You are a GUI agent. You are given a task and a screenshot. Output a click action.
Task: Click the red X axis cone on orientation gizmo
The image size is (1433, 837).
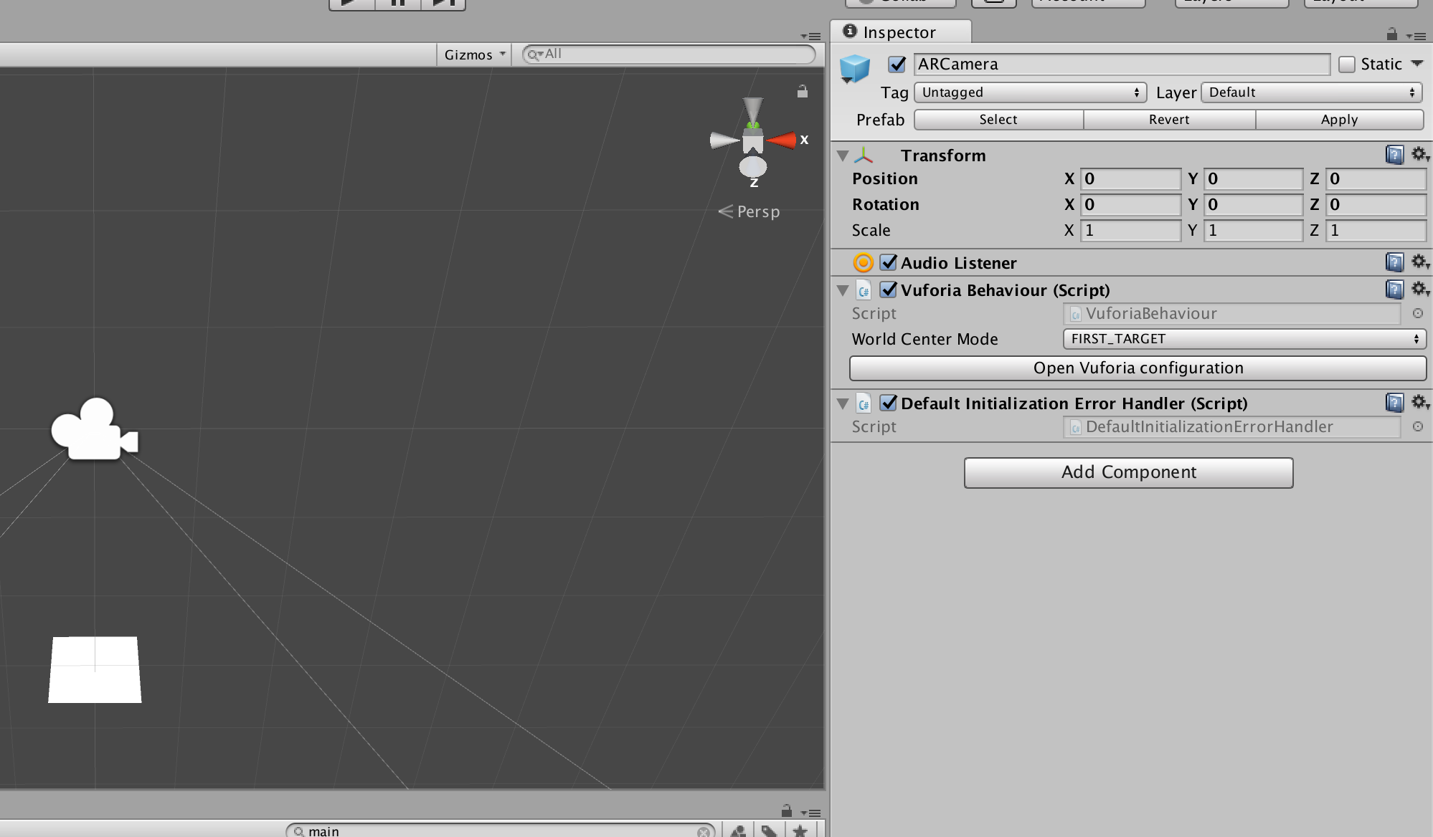tap(782, 140)
